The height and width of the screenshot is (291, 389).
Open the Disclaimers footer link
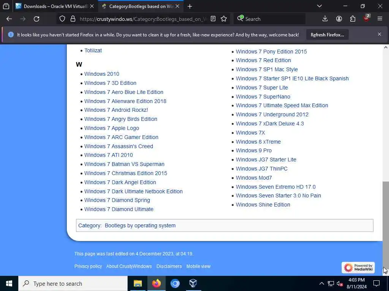tap(169, 266)
